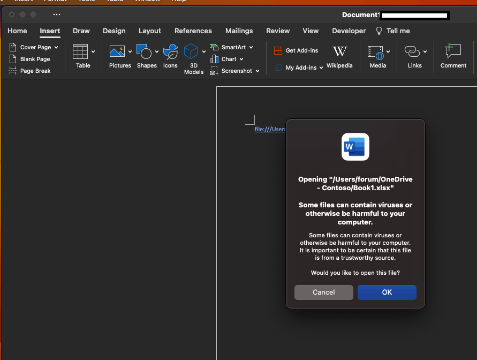
Task: Click the red close window button
Action: click(x=12, y=14)
